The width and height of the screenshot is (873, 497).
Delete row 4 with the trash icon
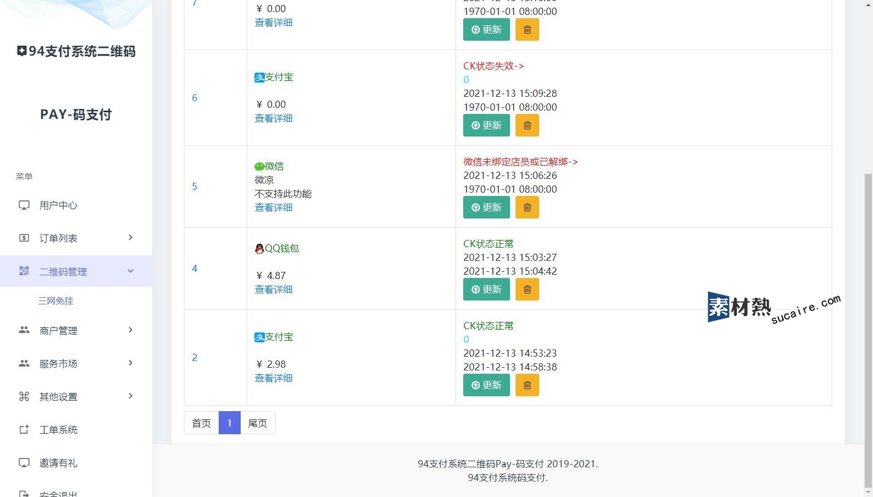pos(527,290)
